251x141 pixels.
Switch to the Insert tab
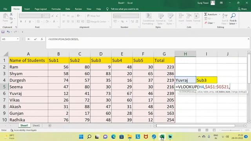pyautogui.click(x=27, y=9)
